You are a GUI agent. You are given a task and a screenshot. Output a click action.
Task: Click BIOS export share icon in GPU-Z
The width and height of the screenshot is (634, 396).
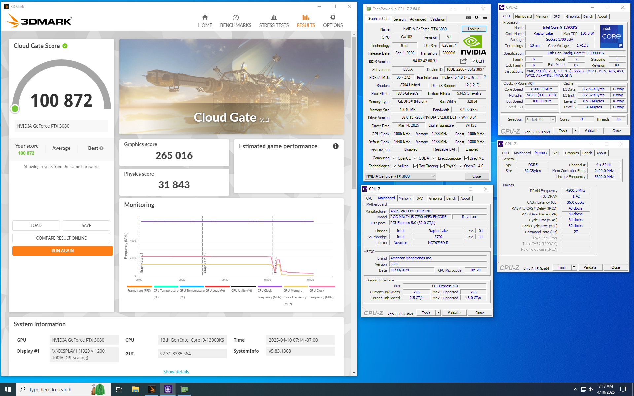tap(463, 61)
